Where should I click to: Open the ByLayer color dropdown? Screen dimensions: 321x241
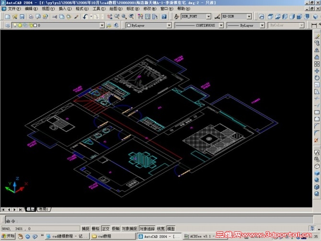coord(169,25)
